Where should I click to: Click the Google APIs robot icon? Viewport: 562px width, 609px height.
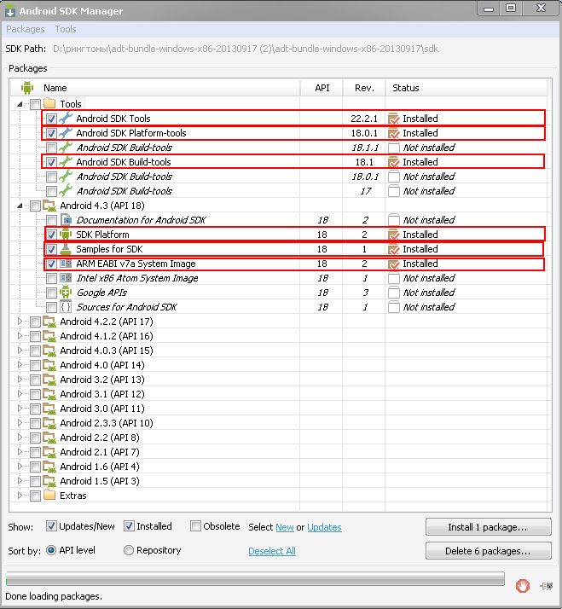coord(66,293)
